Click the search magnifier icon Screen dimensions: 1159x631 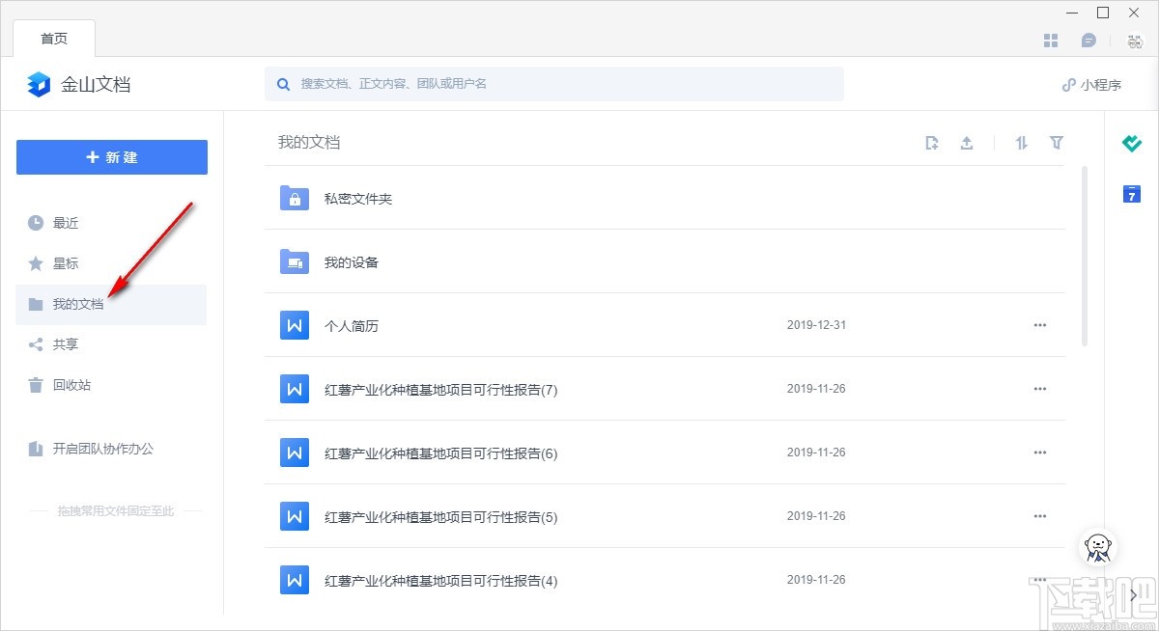pos(284,84)
